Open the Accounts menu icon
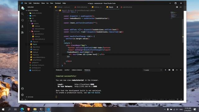Image resolution: width=199 pixels, height=112 pixels. point(22,89)
